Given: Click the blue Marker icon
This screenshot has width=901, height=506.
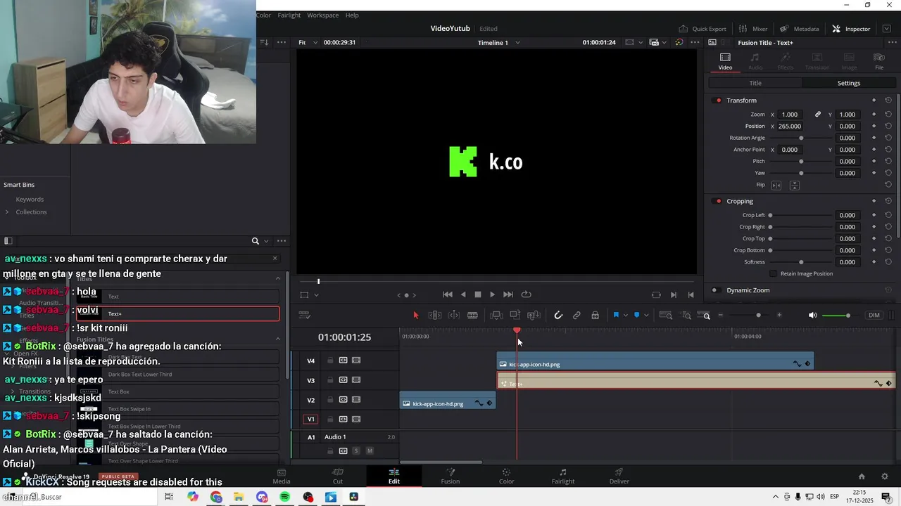Looking at the screenshot, I should point(637,316).
